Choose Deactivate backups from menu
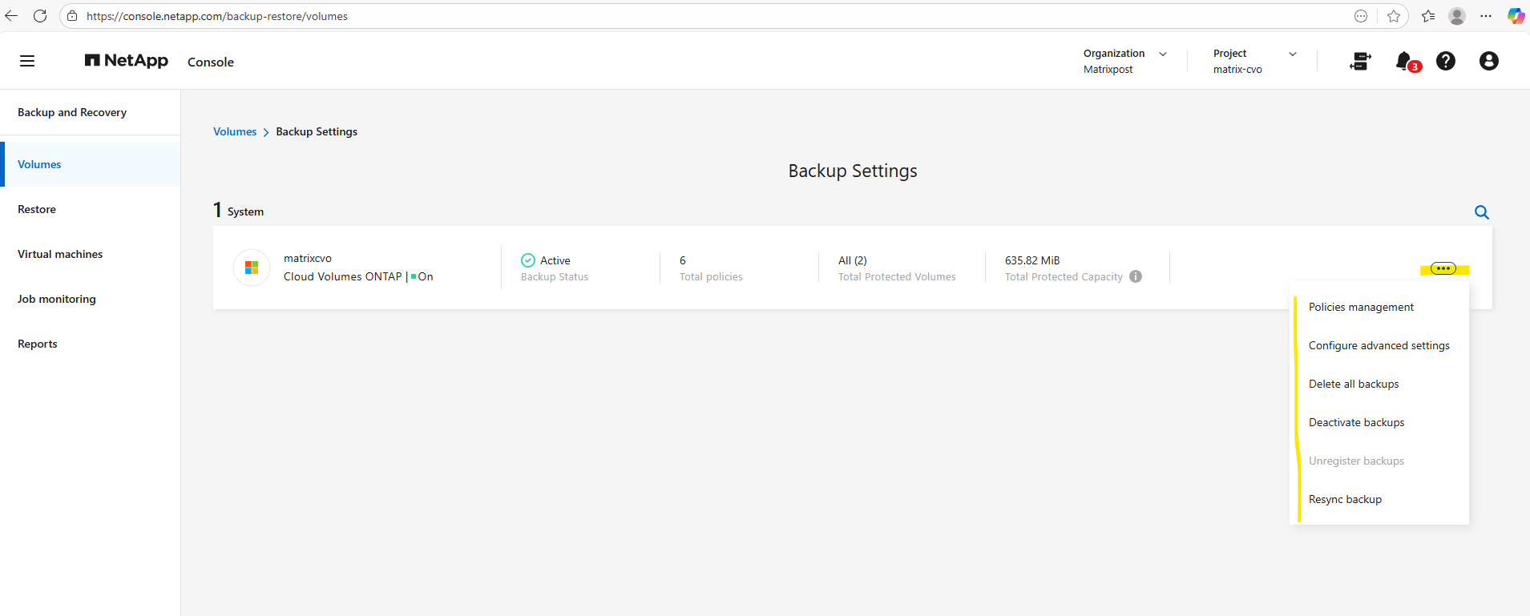 point(1356,422)
